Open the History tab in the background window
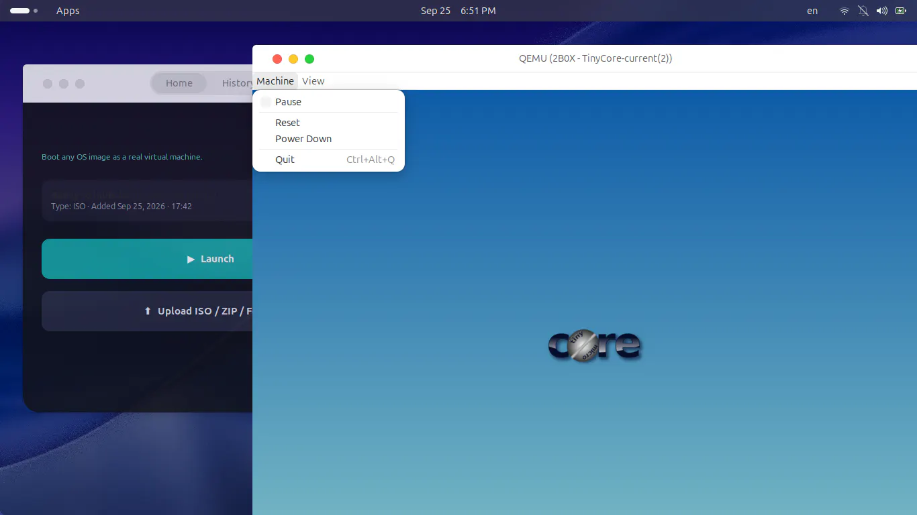 click(x=238, y=83)
